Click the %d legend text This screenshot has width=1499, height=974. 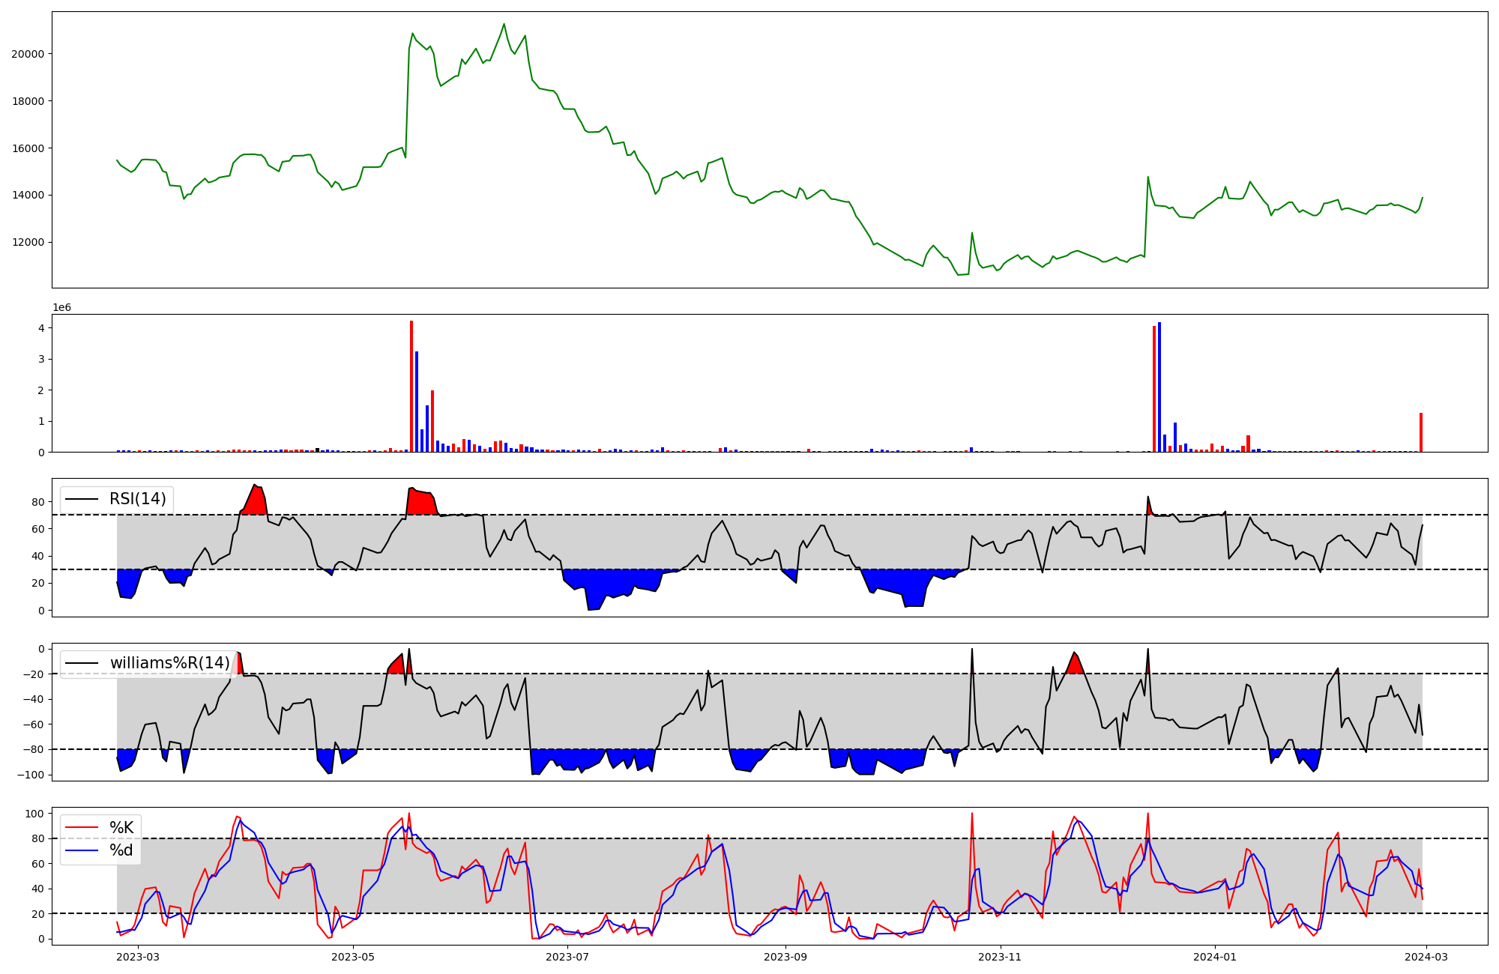click(x=121, y=850)
